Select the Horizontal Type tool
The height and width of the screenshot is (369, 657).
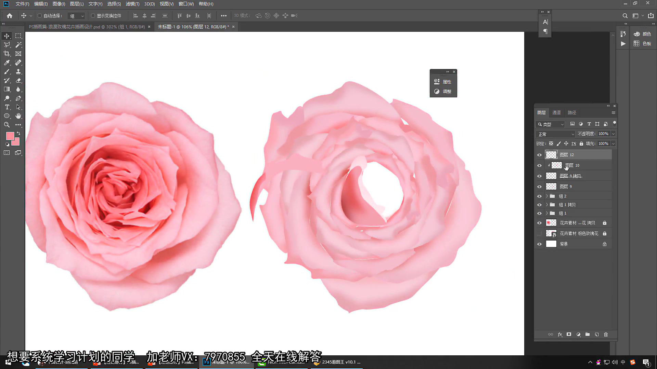7,107
